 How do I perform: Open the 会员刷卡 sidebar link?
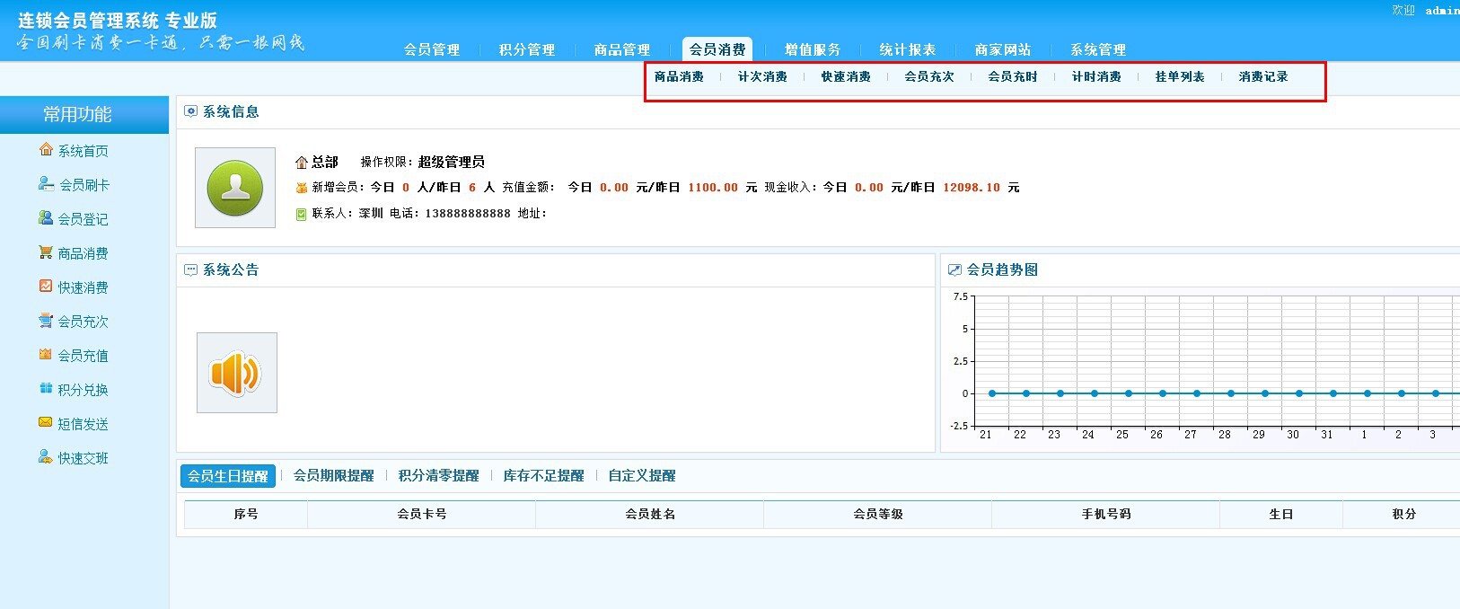coord(84,185)
